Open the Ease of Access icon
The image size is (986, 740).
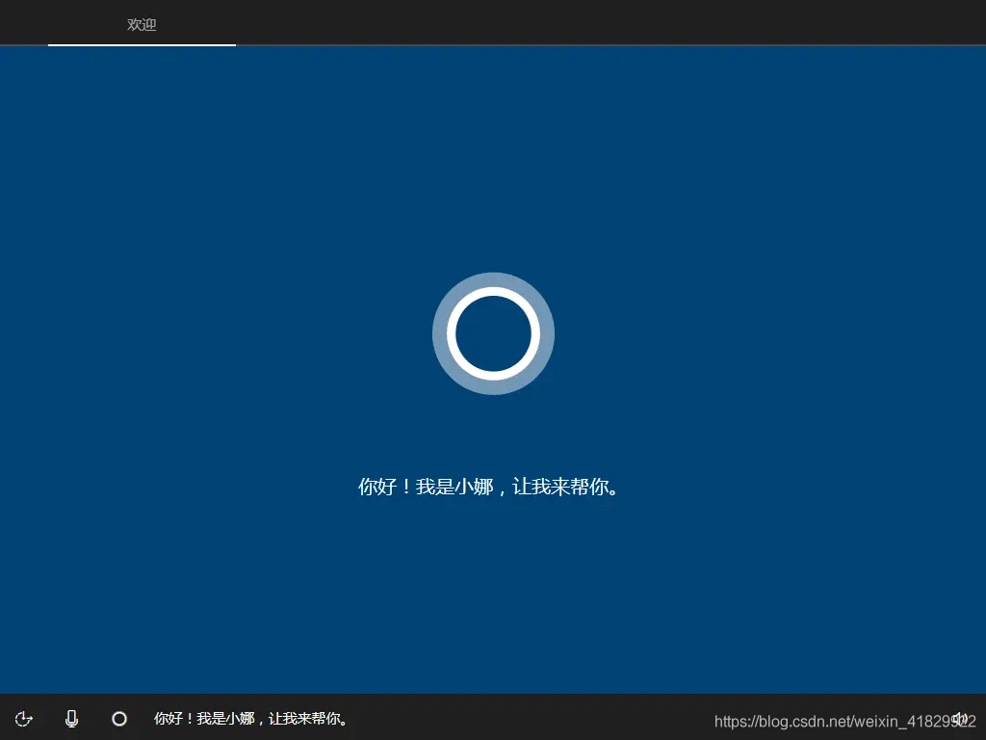[x=24, y=719]
